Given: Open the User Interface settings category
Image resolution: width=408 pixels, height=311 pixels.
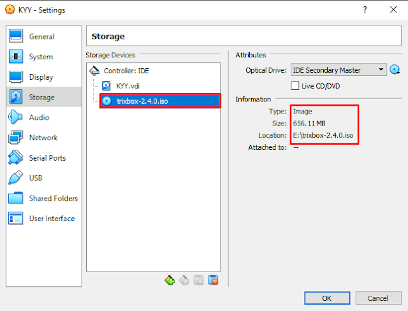Looking at the screenshot, I should click(x=44, y=219).
